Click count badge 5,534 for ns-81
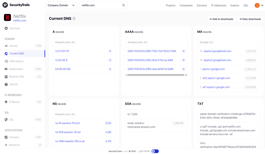The image size is (265, 154). click(x=108, y=123)
